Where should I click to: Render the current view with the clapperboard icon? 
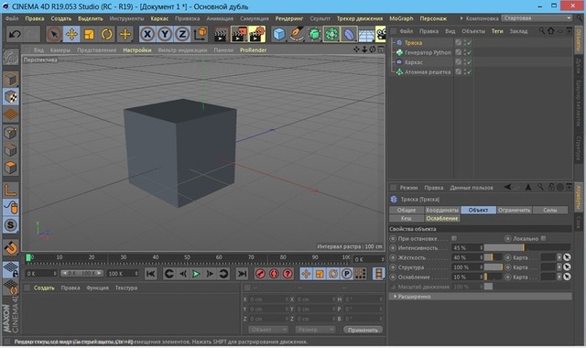tap(221, 35)
